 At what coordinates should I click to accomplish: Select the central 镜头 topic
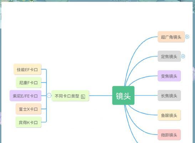[x=123, y=95]
